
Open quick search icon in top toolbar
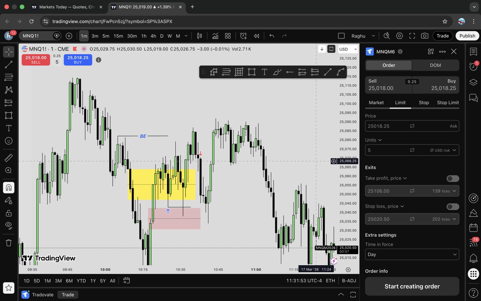386,36
